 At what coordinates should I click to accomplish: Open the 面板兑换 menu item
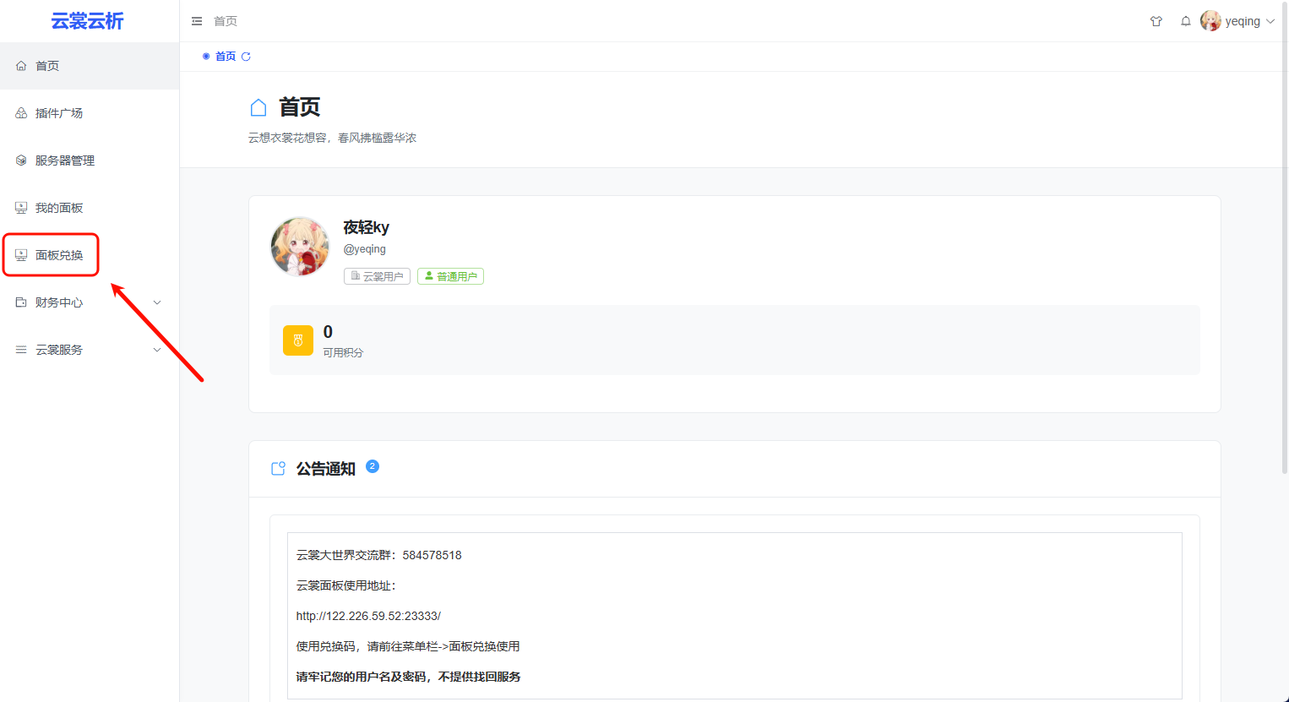point(58,255)
